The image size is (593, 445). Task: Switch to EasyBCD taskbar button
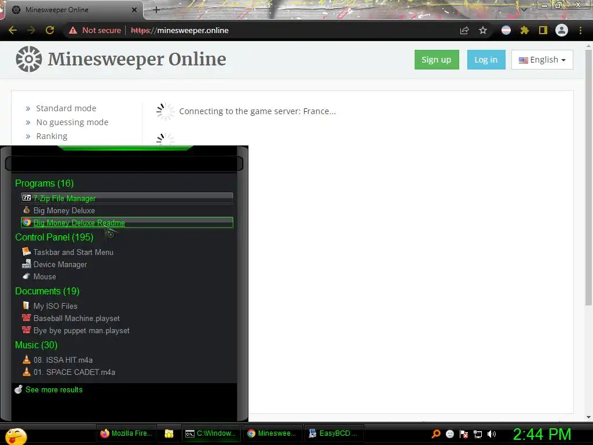pos(333,433)
